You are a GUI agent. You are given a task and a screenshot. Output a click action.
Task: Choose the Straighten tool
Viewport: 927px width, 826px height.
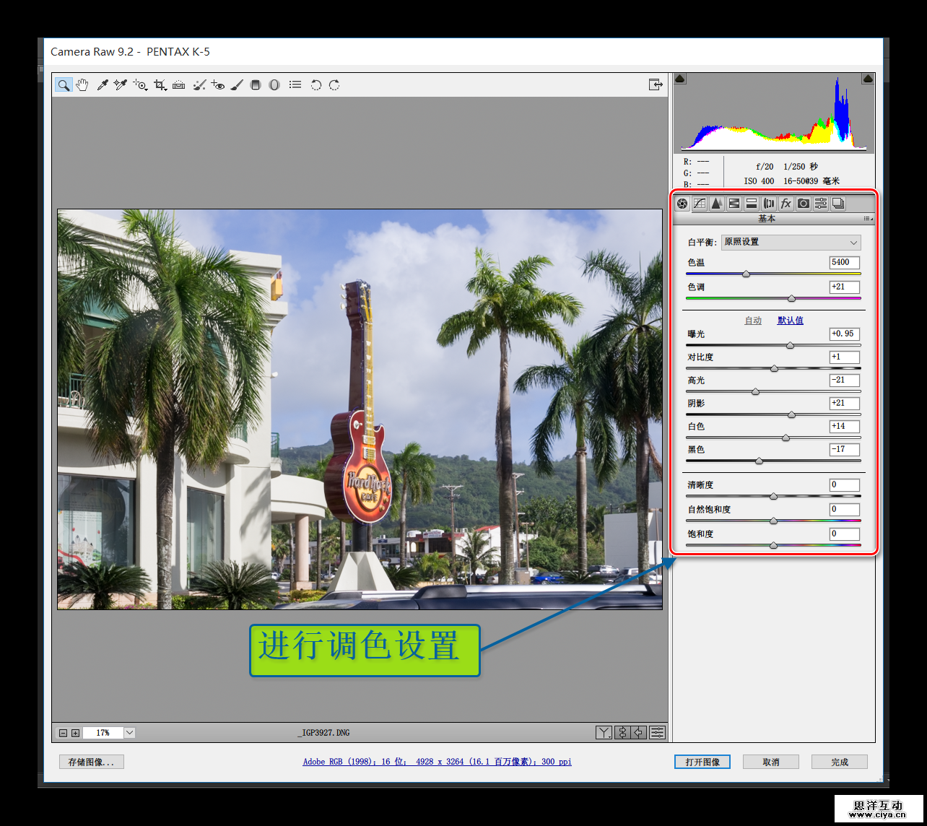pyautogui.click(x=178, y=85)
